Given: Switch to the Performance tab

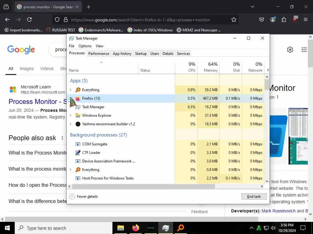Looking at the screenshot, I should click(x=99, y=54).
